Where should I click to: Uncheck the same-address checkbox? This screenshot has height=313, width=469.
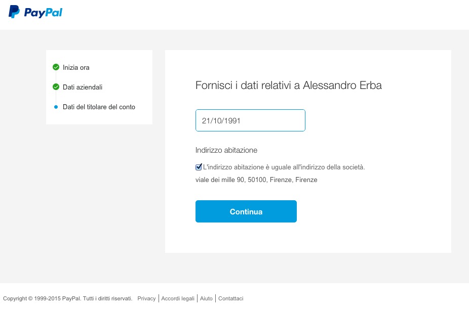click(x=199, y=167)
